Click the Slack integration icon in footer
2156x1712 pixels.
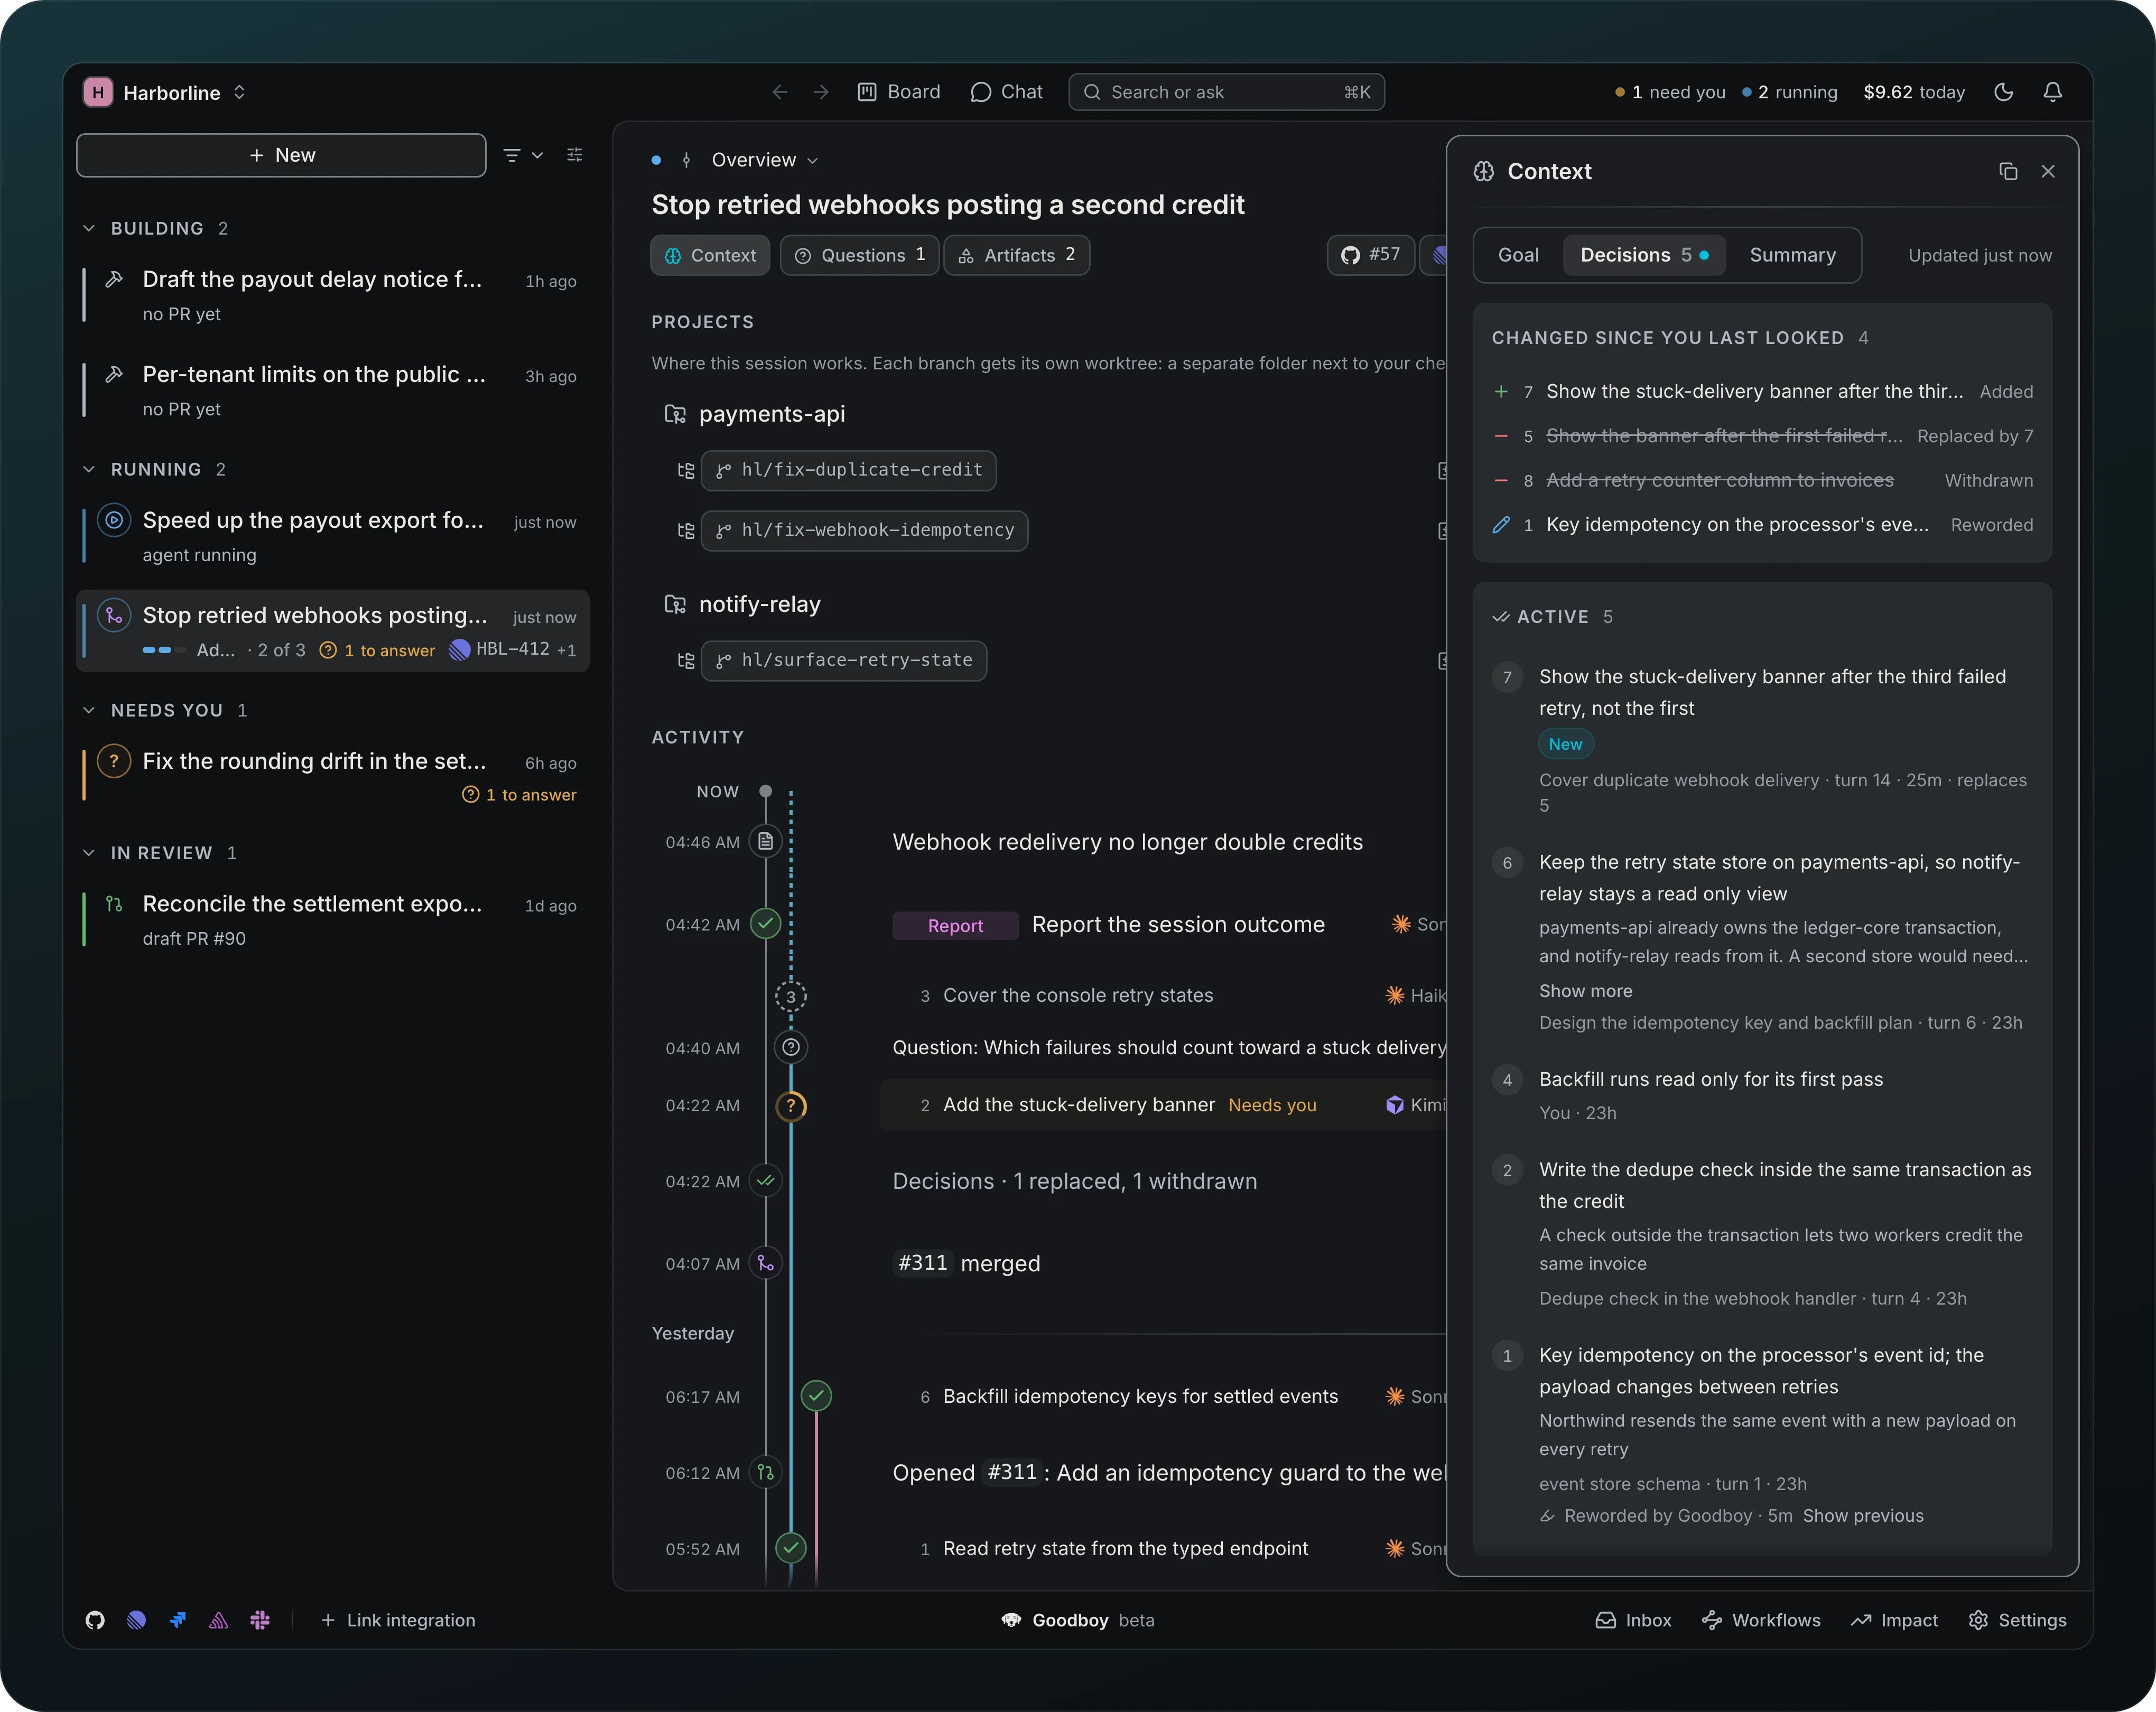pyautogui.click(x=260, y=1620)
